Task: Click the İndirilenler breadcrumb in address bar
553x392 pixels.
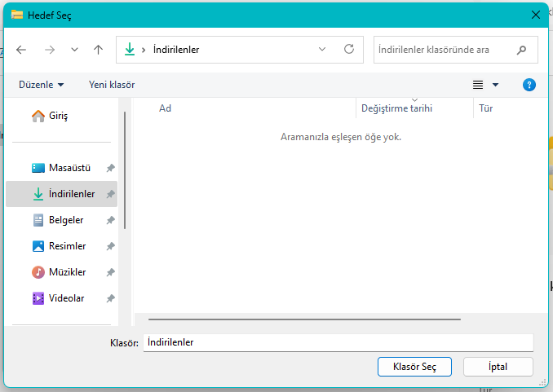Action: pos(176,50)
